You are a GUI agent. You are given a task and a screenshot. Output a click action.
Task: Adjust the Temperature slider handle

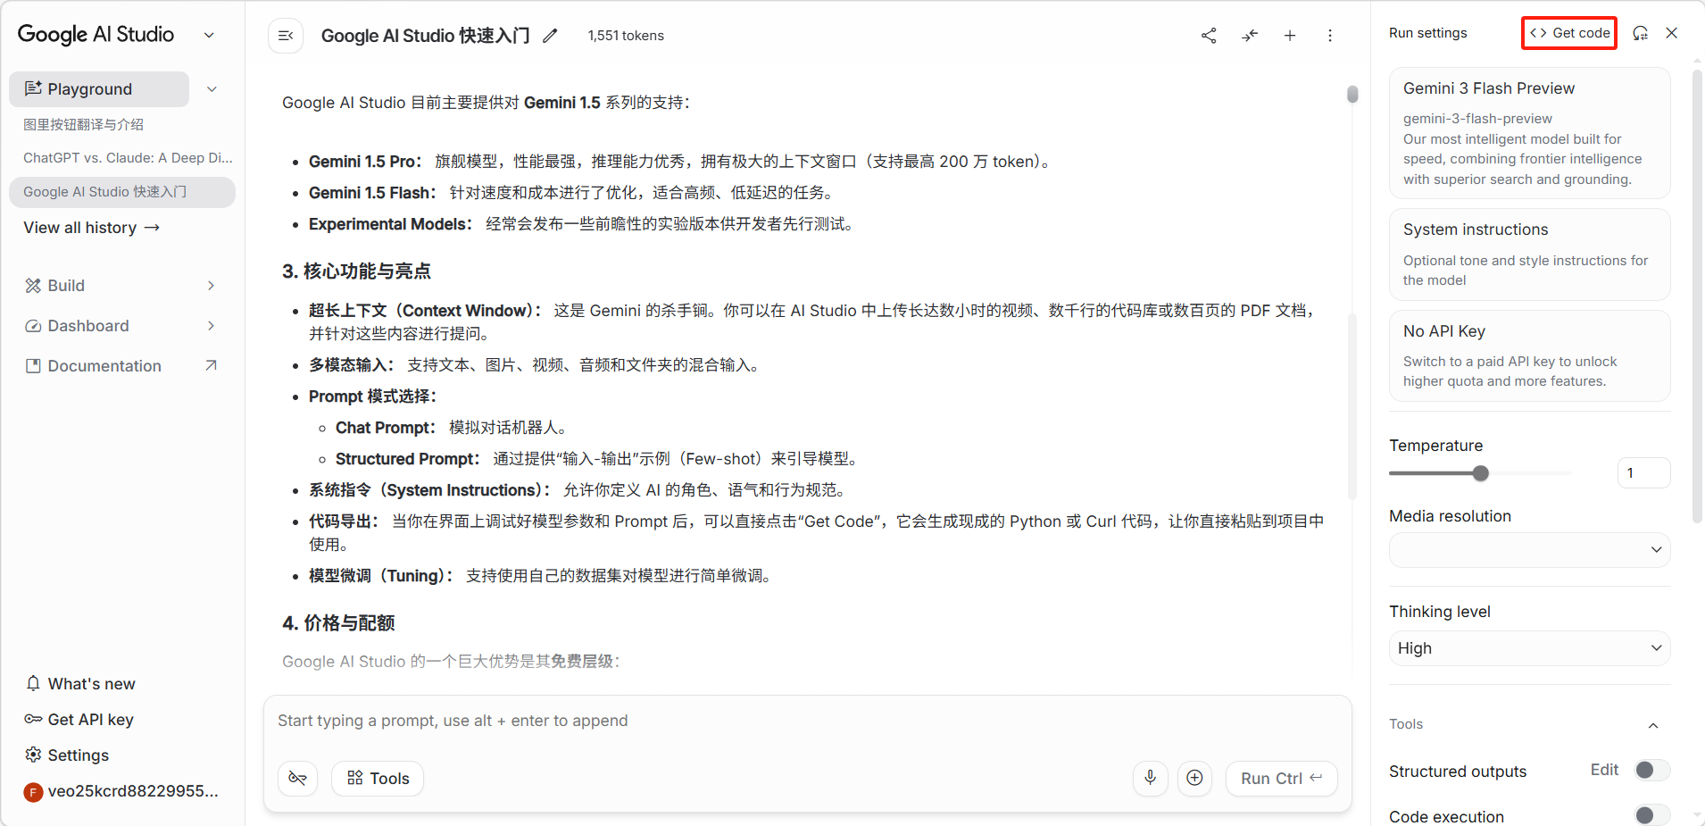click(x=1481, y=473)
